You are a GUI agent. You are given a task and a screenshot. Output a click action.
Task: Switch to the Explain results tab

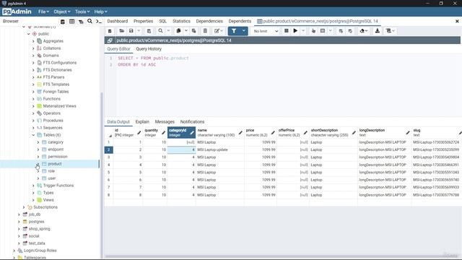tap(142, 122)
